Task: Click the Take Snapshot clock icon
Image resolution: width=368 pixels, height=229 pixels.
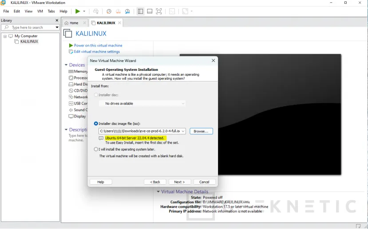Action: [109, 11]
